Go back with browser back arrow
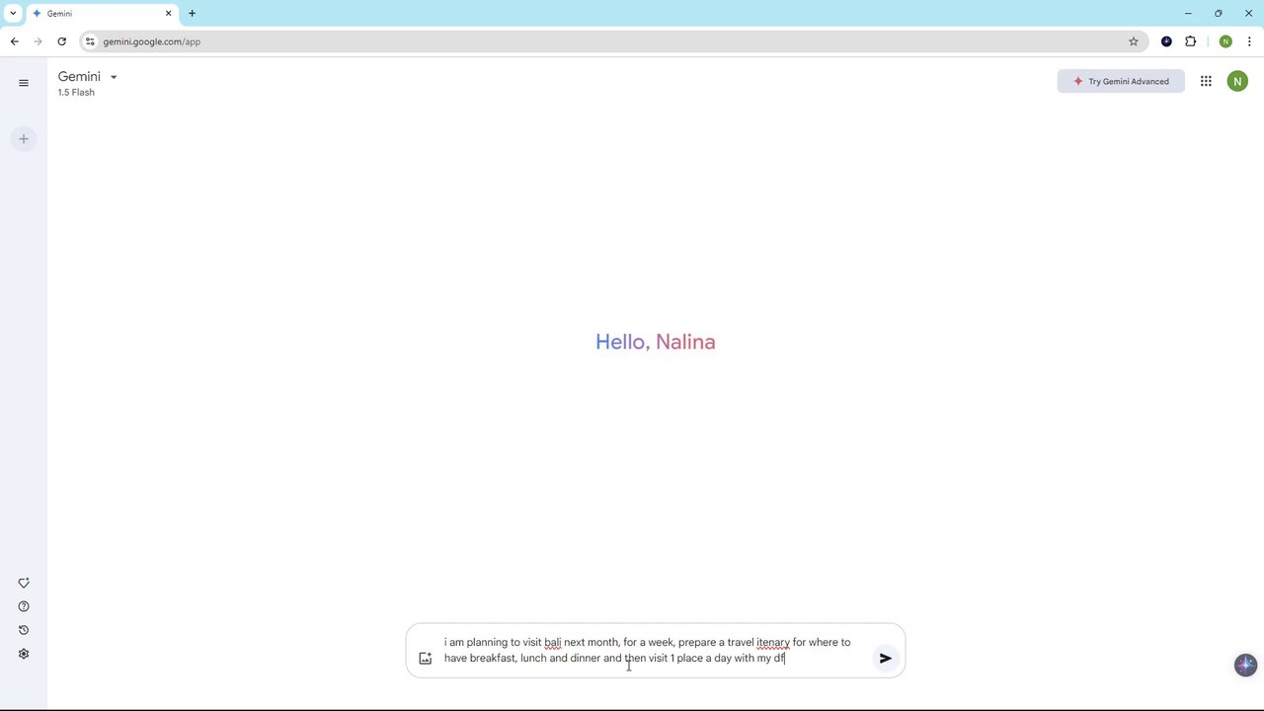The height and width of the screenshot is (711, 1264). 14,41
